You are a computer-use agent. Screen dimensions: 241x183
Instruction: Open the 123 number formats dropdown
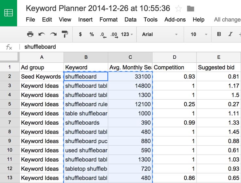(127, 34)
